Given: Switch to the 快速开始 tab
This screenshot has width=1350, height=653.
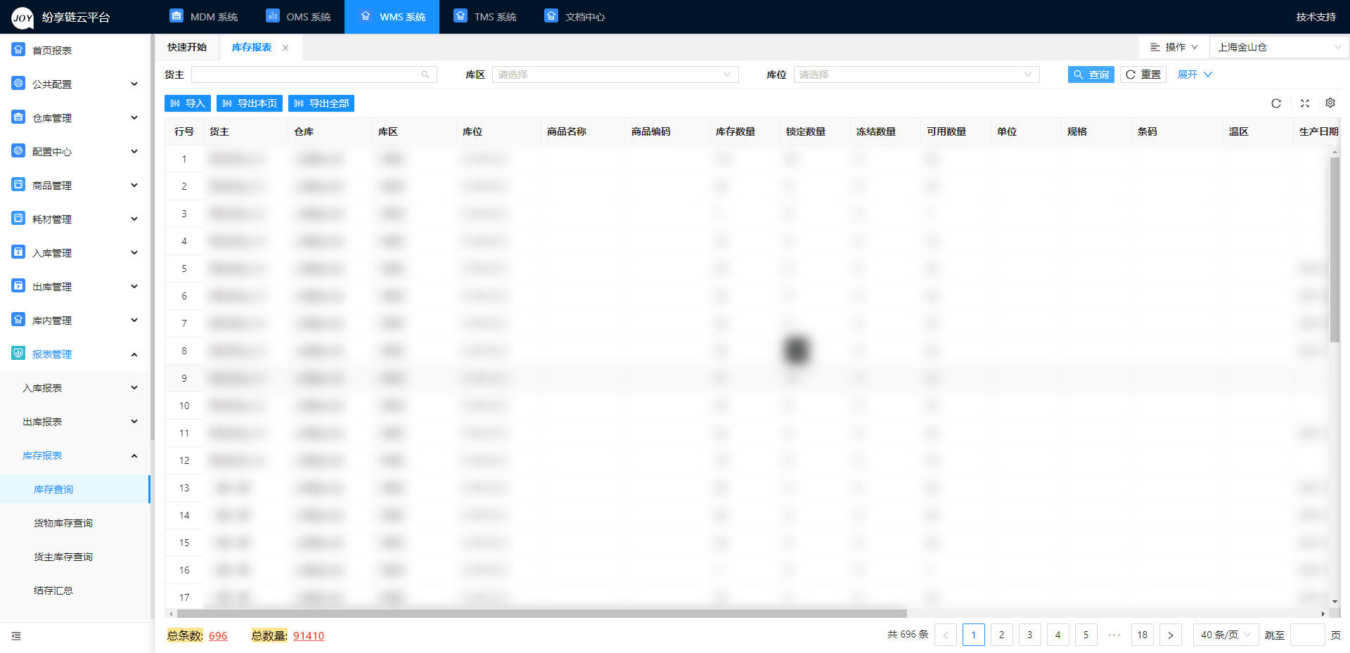Looking at the screenshot, I should point(187,47).
